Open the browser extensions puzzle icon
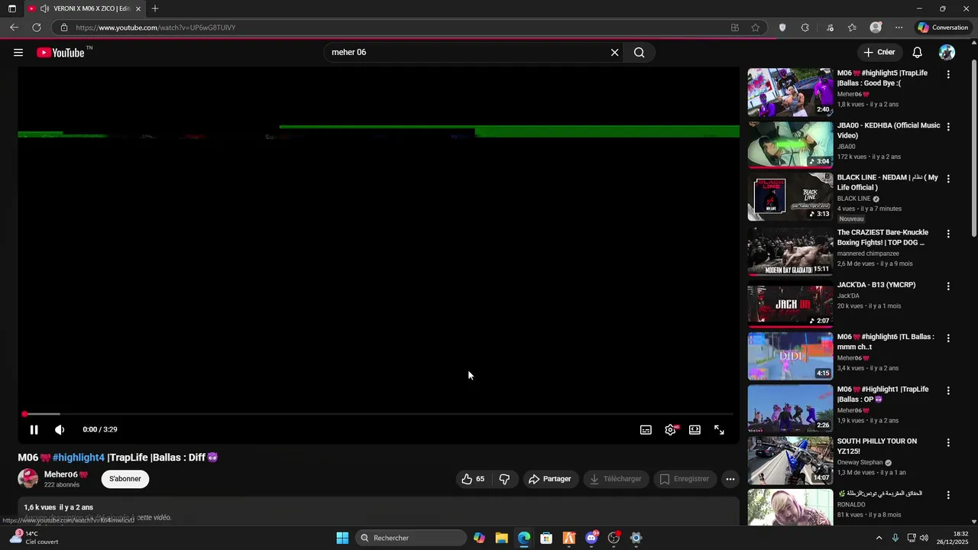This screenshot has width=978, height=550. coord(805,27)
